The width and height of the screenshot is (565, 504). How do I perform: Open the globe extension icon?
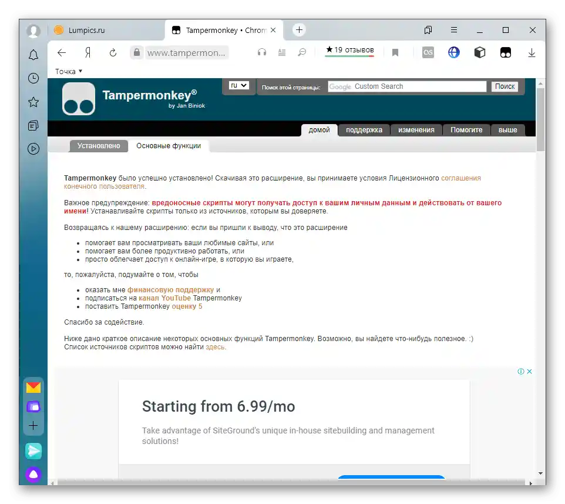coord(454,52)
